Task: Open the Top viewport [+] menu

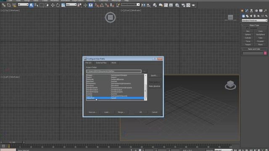Action: 2,10
